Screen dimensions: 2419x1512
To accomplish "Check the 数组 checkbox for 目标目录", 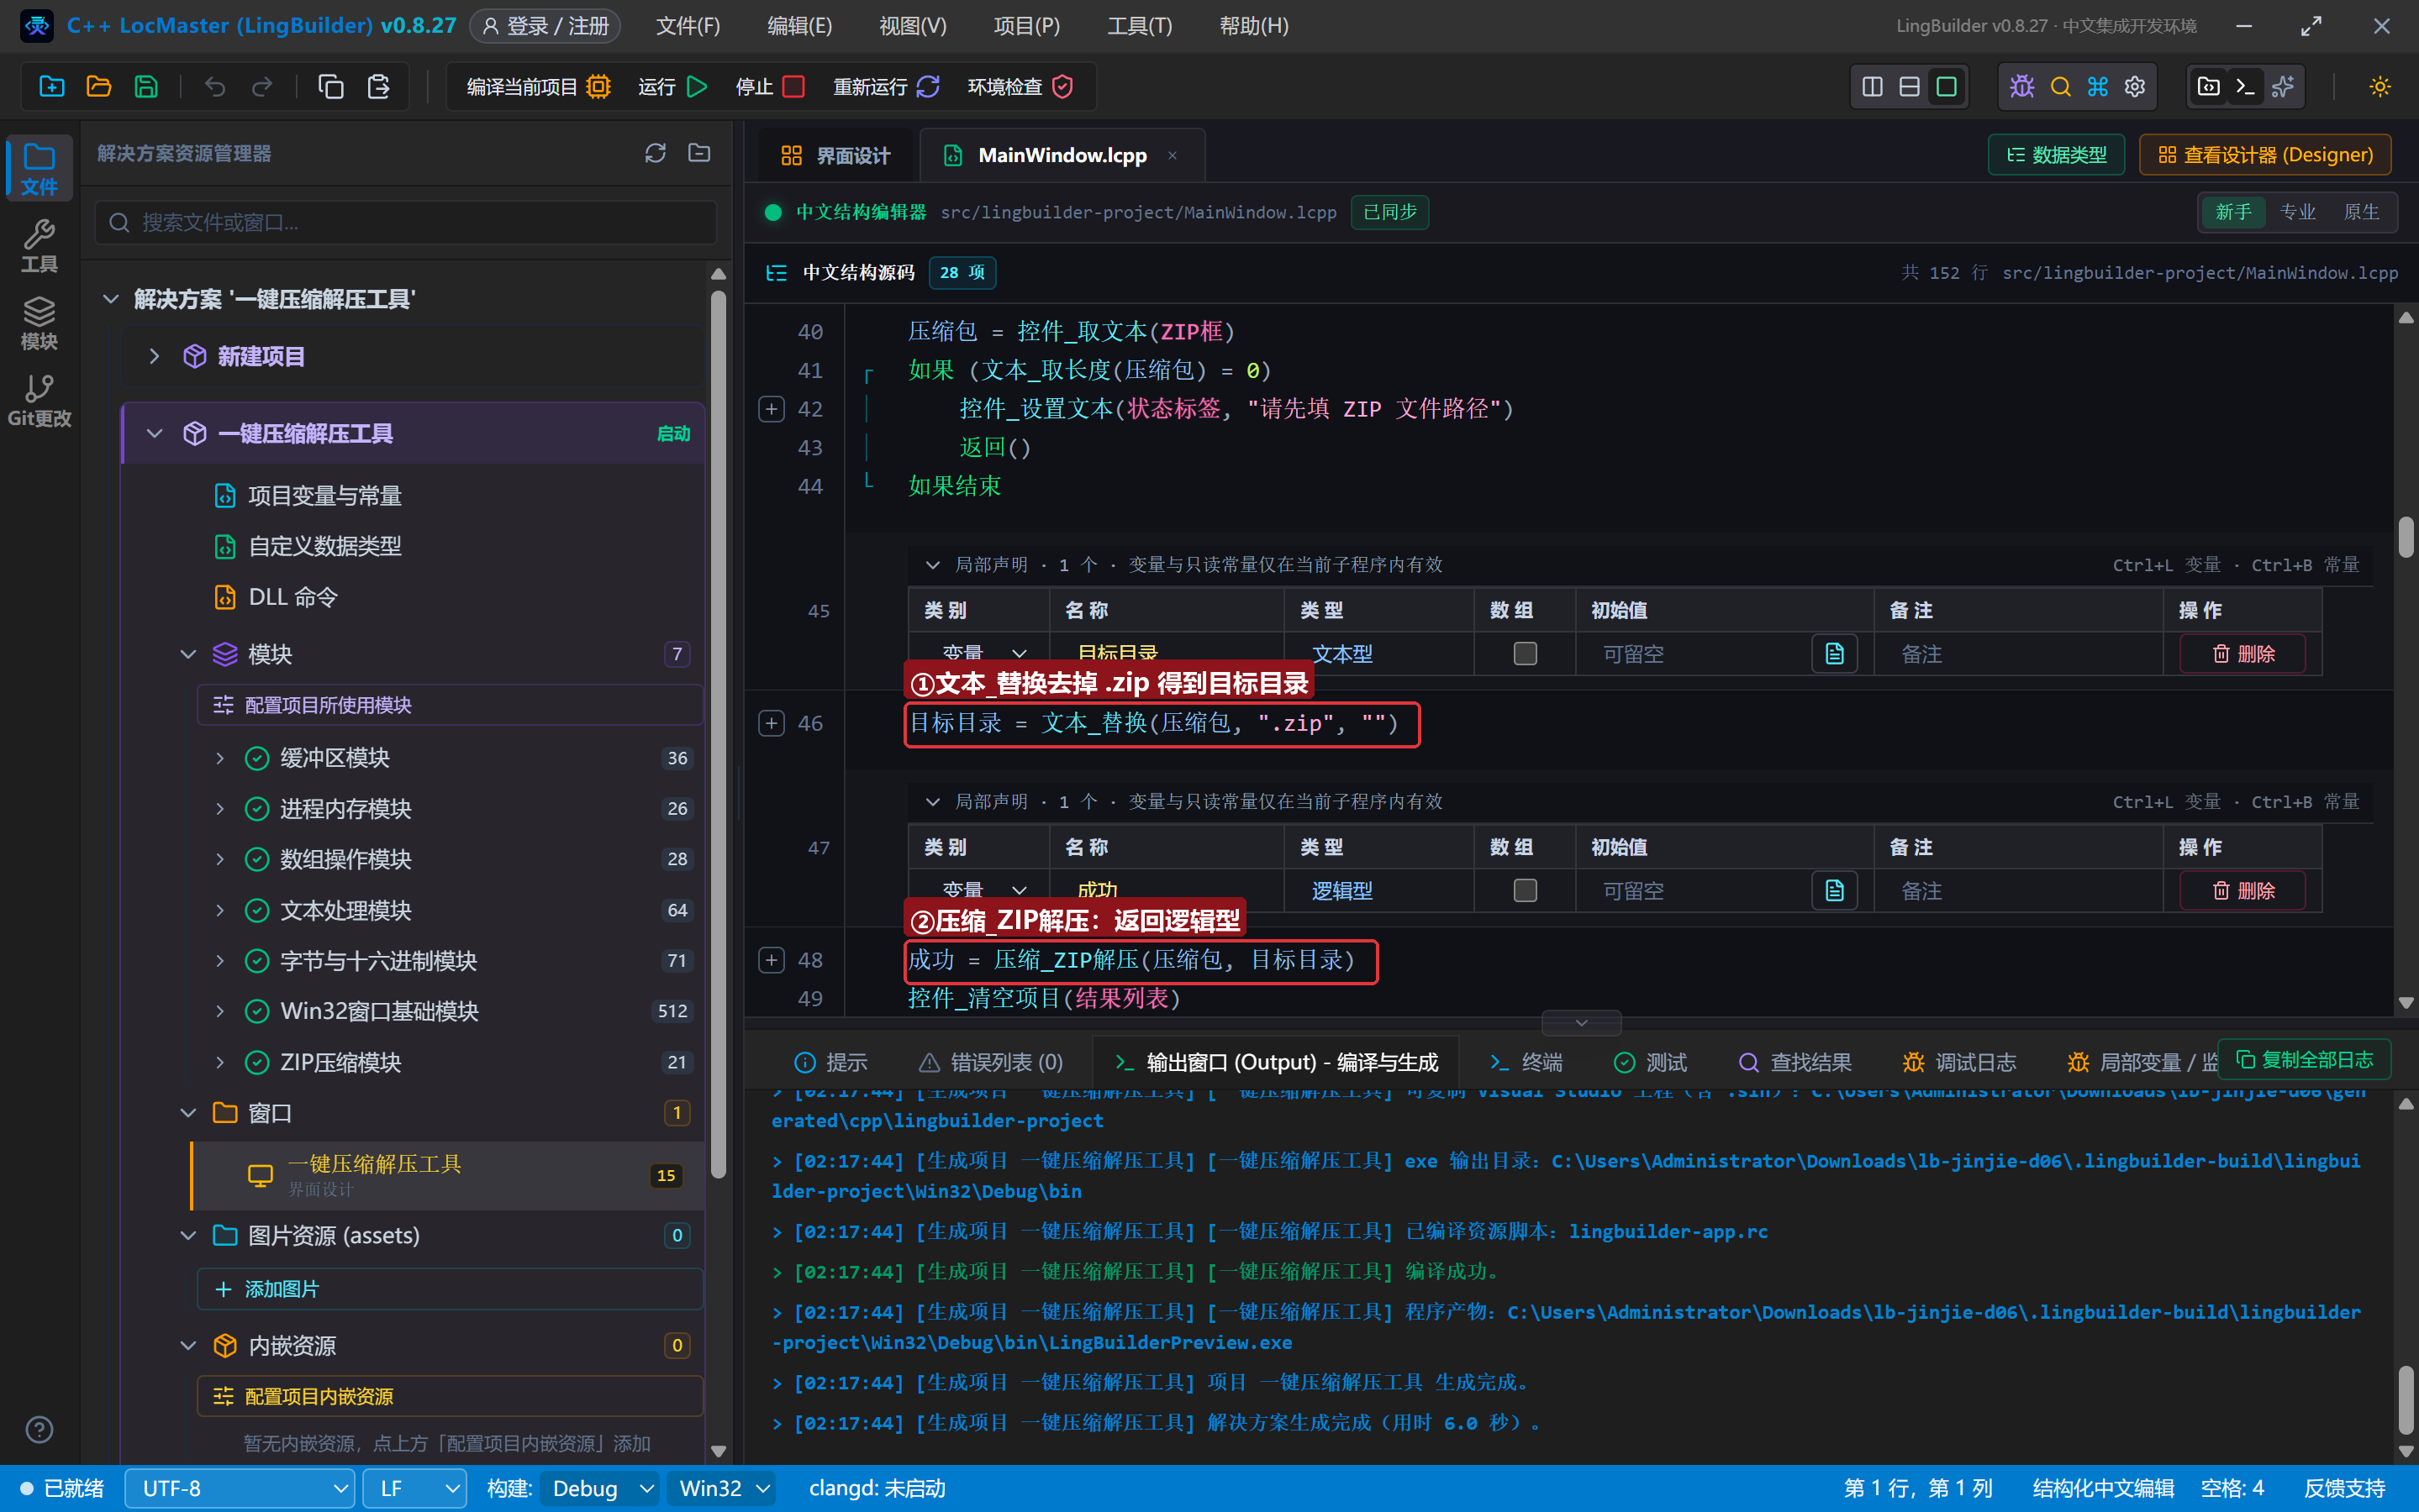I will coord(1525,654).
